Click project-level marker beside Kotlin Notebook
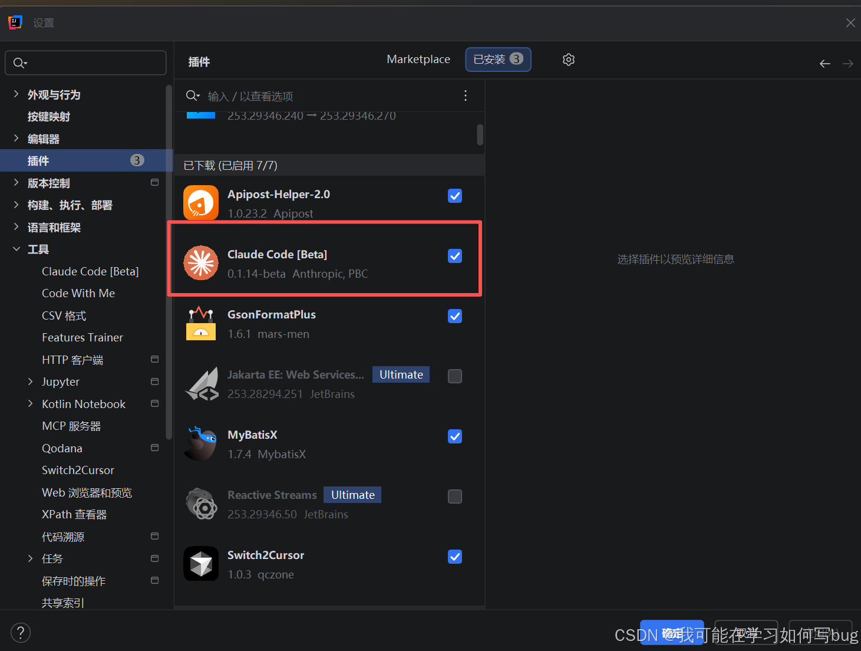Image resolution: width=861 pixels, height=651 pixels. (155, 404)
